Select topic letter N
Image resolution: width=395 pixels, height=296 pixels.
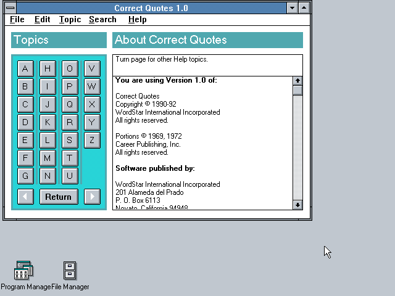(48, 176)
